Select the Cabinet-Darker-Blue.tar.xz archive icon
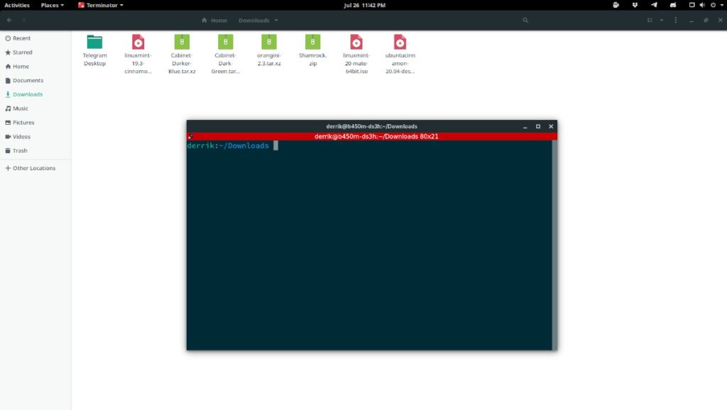Screen dimensions: 727x410 (181, 43)
